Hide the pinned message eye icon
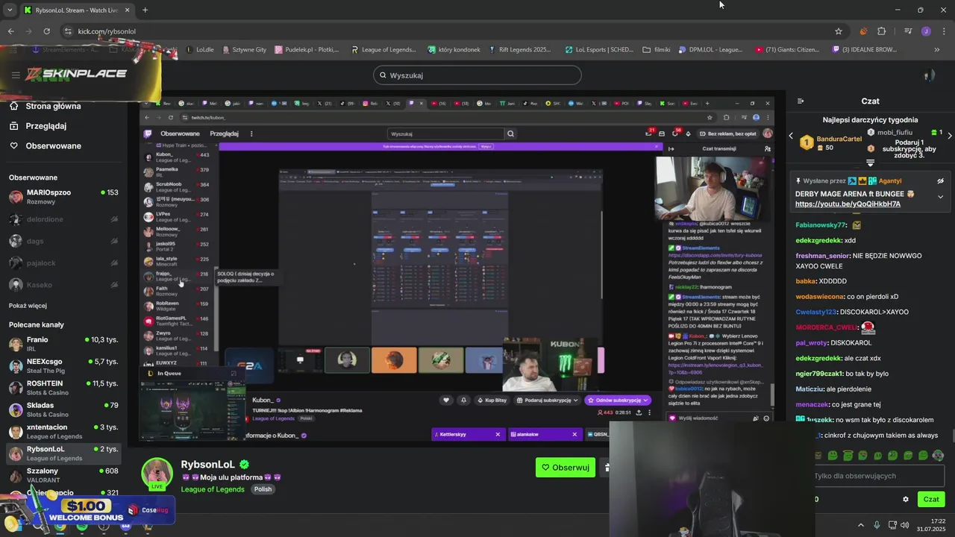This screenshot has height=537, width=955. pos(940,180)
